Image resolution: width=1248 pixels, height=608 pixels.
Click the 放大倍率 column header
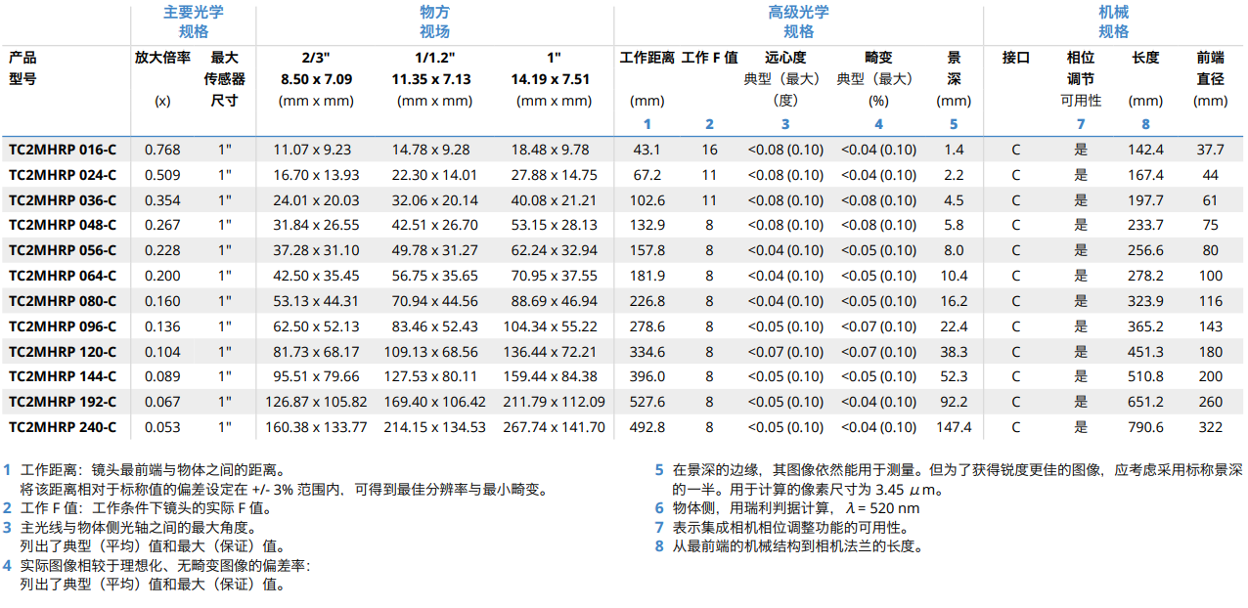(162, 58)
